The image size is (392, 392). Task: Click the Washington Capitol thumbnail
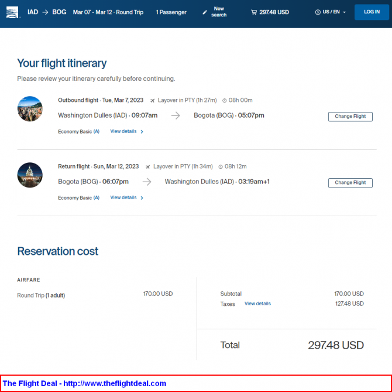tap(30, 175)
